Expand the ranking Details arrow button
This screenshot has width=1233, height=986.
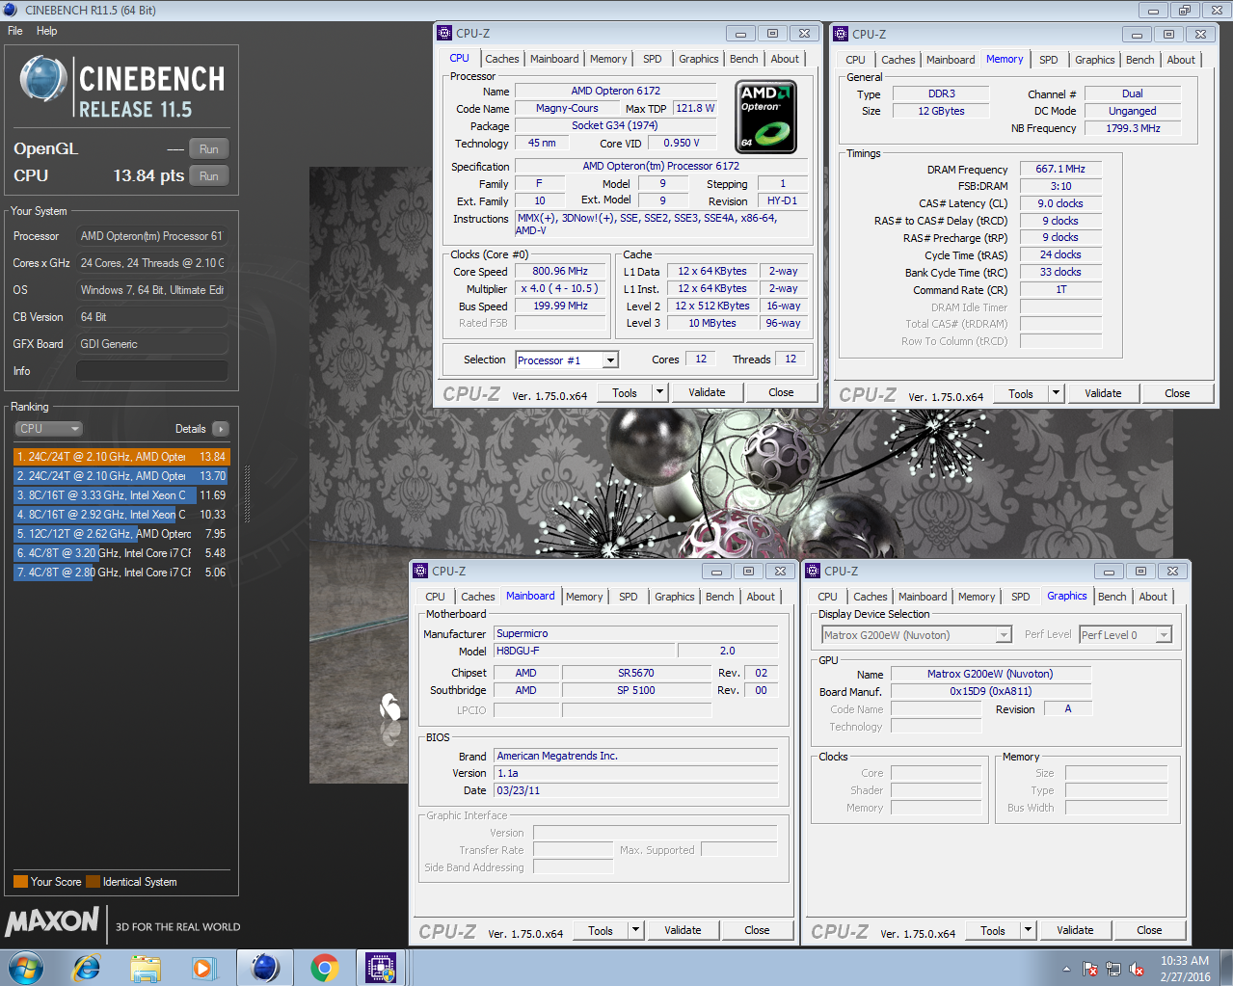[x=221, y=429]
